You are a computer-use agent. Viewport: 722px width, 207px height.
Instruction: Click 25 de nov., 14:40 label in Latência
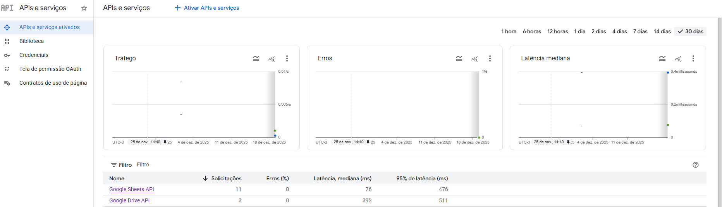pos(549,142)
